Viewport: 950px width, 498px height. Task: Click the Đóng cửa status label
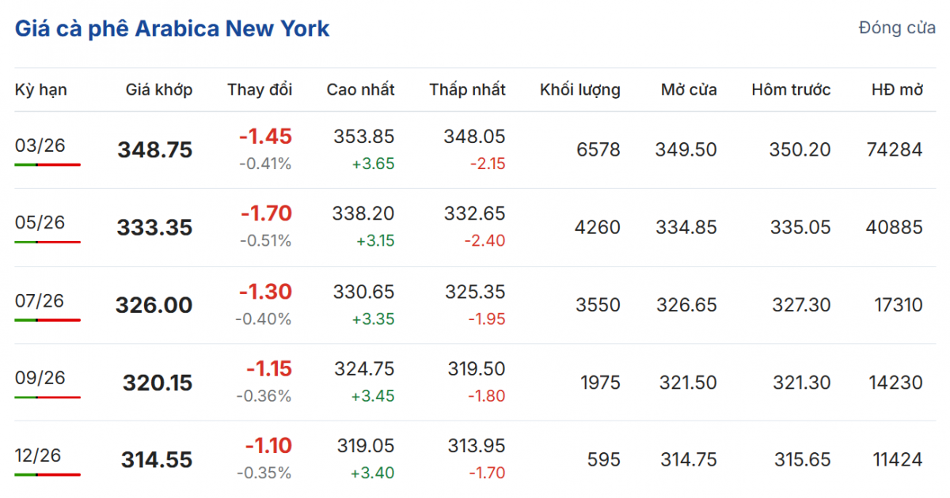[x=897, y=28]
